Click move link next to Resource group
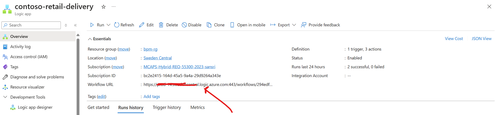The width and height of the screenshot is (495, 115). pyautogui.click(x=124, y=49)
